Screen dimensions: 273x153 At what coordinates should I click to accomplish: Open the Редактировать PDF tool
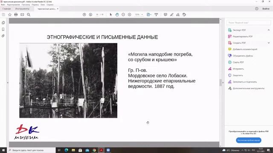click(x=243, y=37)
